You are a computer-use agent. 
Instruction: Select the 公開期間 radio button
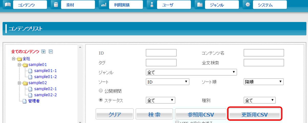pos(101,91)
